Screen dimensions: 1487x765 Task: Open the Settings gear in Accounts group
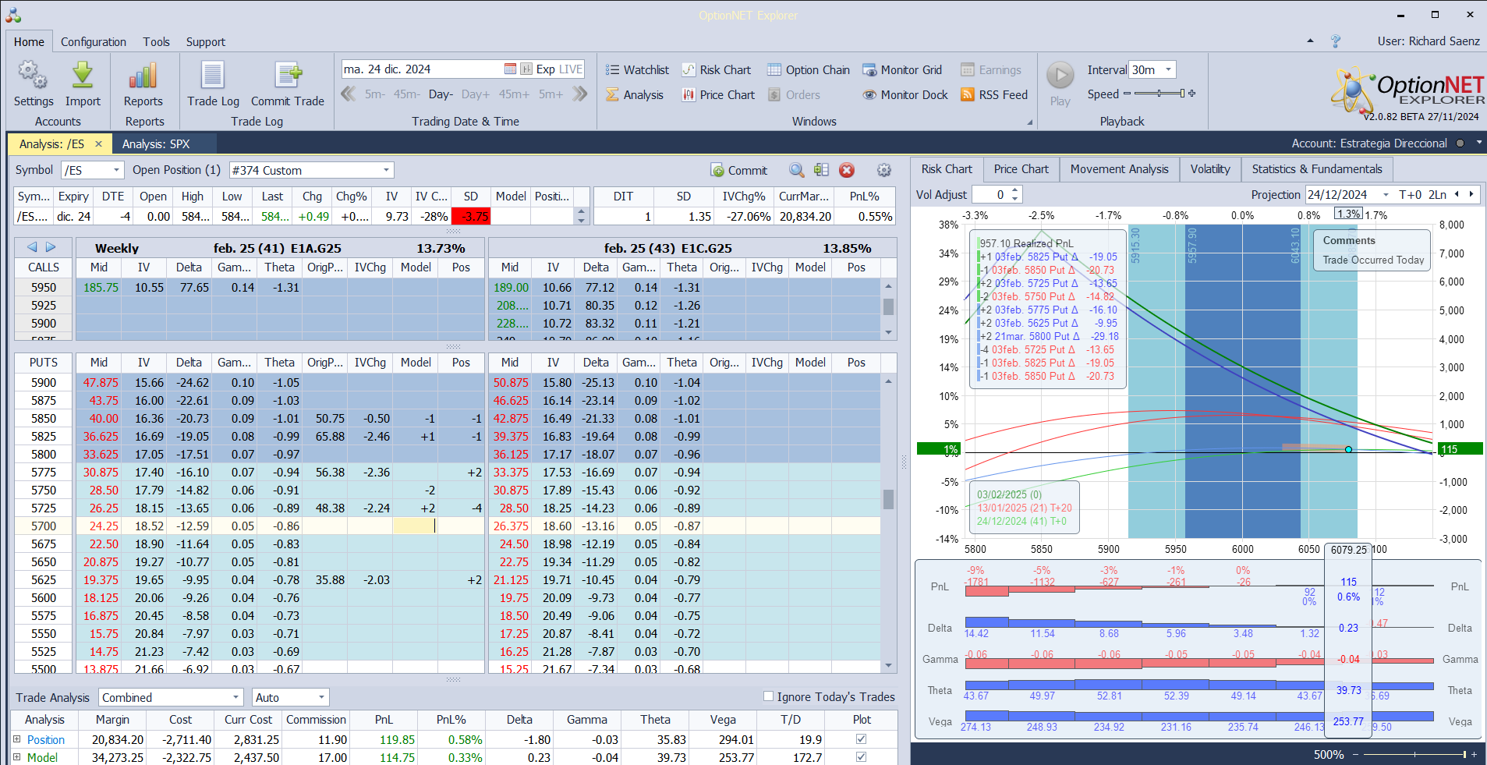[x=33, y=76]
